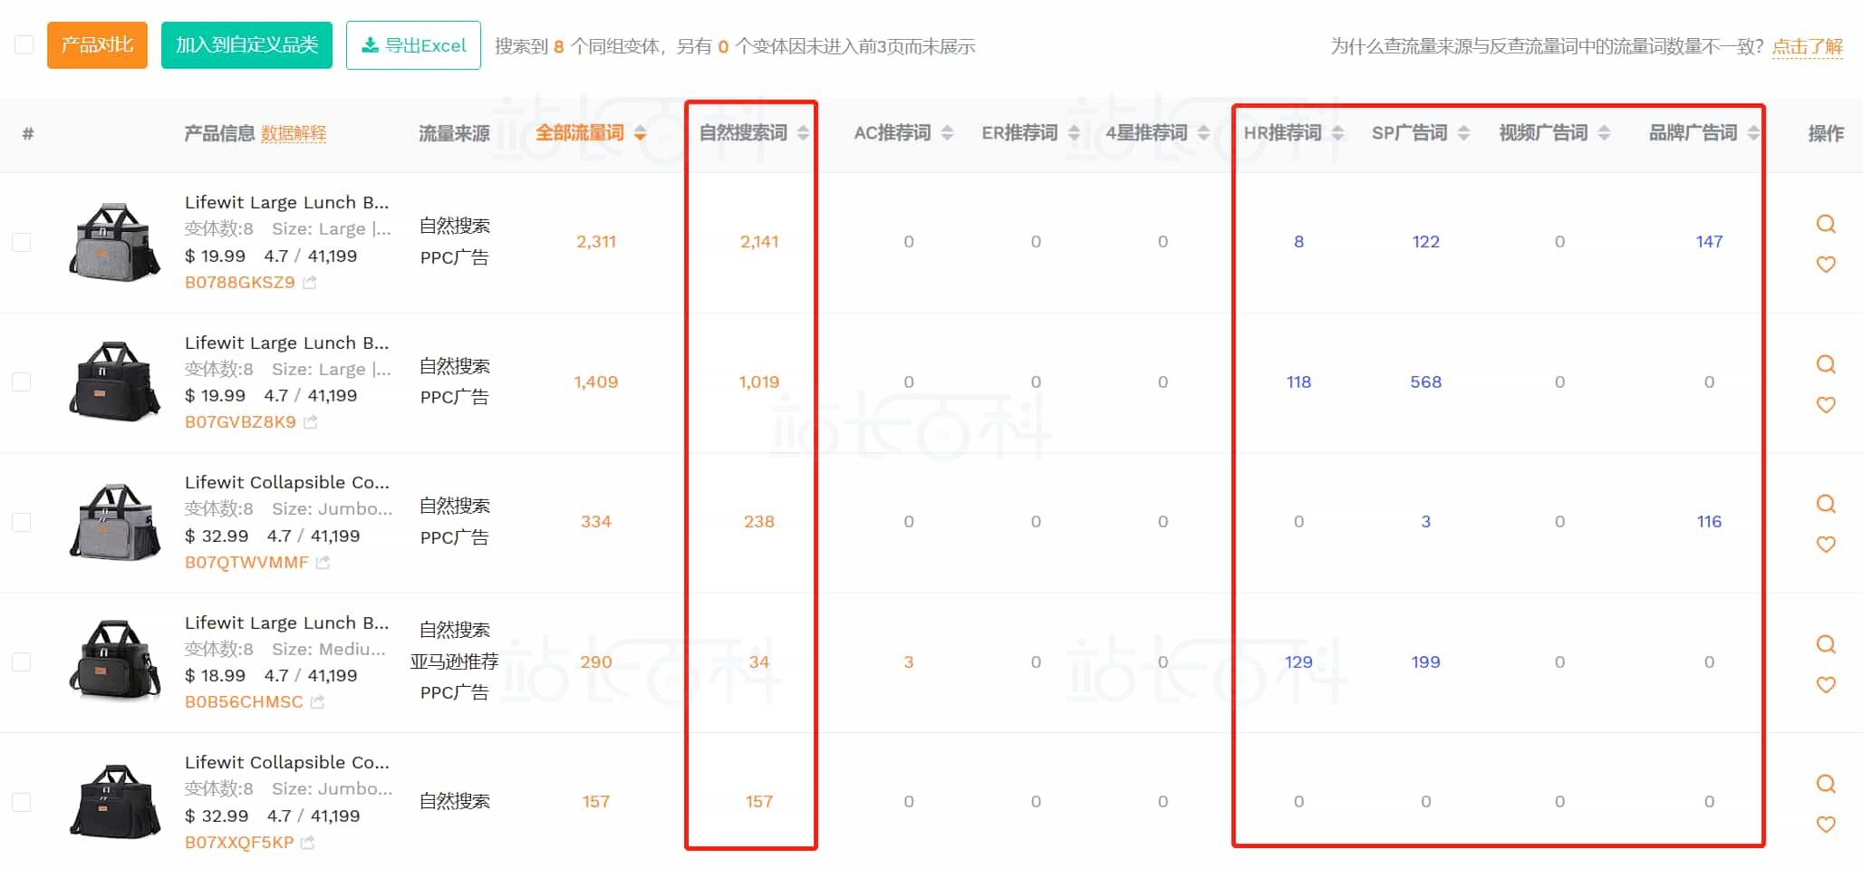Sort the 自然搜索词 column
This screenshot has width=1863, height=869.
802,131
